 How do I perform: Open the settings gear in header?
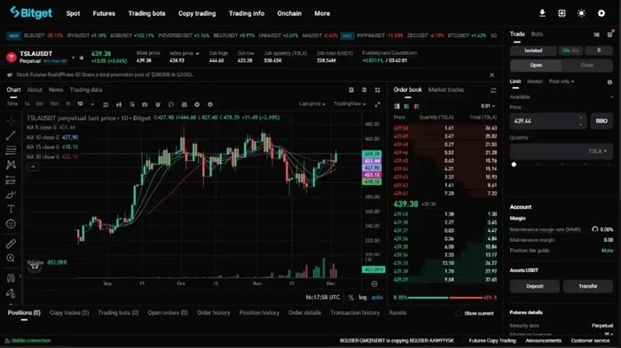point(601,13)
